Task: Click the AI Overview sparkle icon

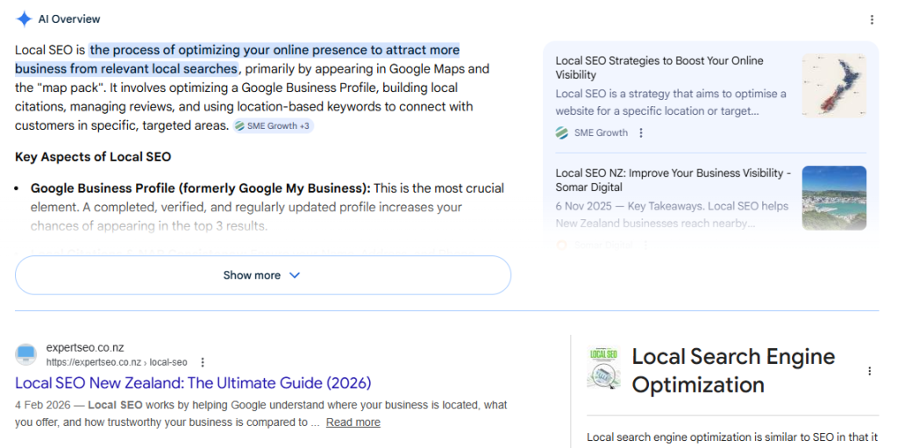Action: point(24,19)
